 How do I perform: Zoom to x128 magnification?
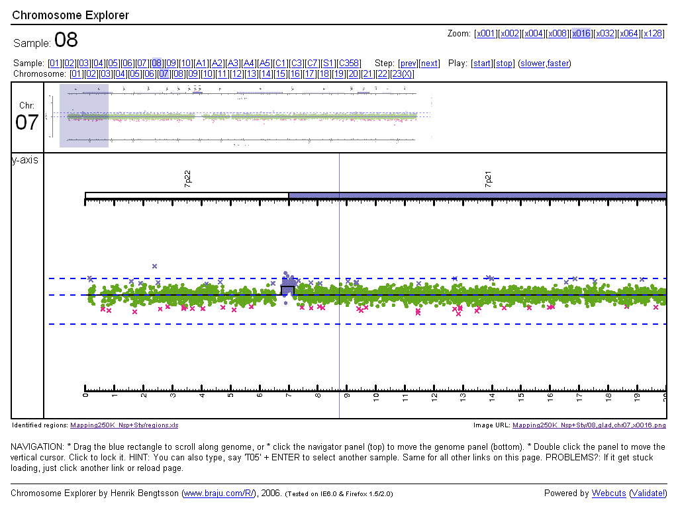pyautogui.click(x=654, y=34)
